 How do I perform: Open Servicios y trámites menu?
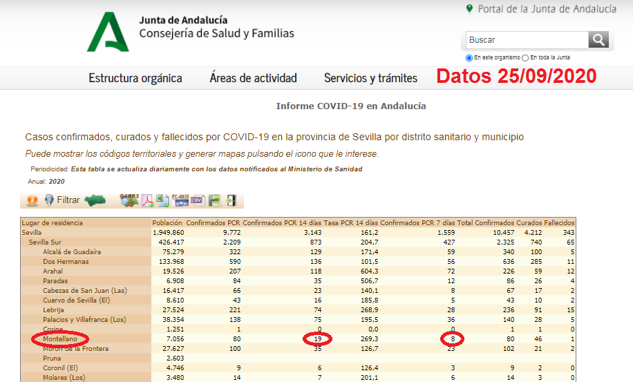tap(370, 78)
